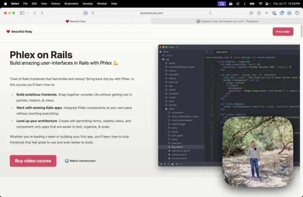Open the File menu
The width and height of the screenshot is (303, 197).
point(25,4)
